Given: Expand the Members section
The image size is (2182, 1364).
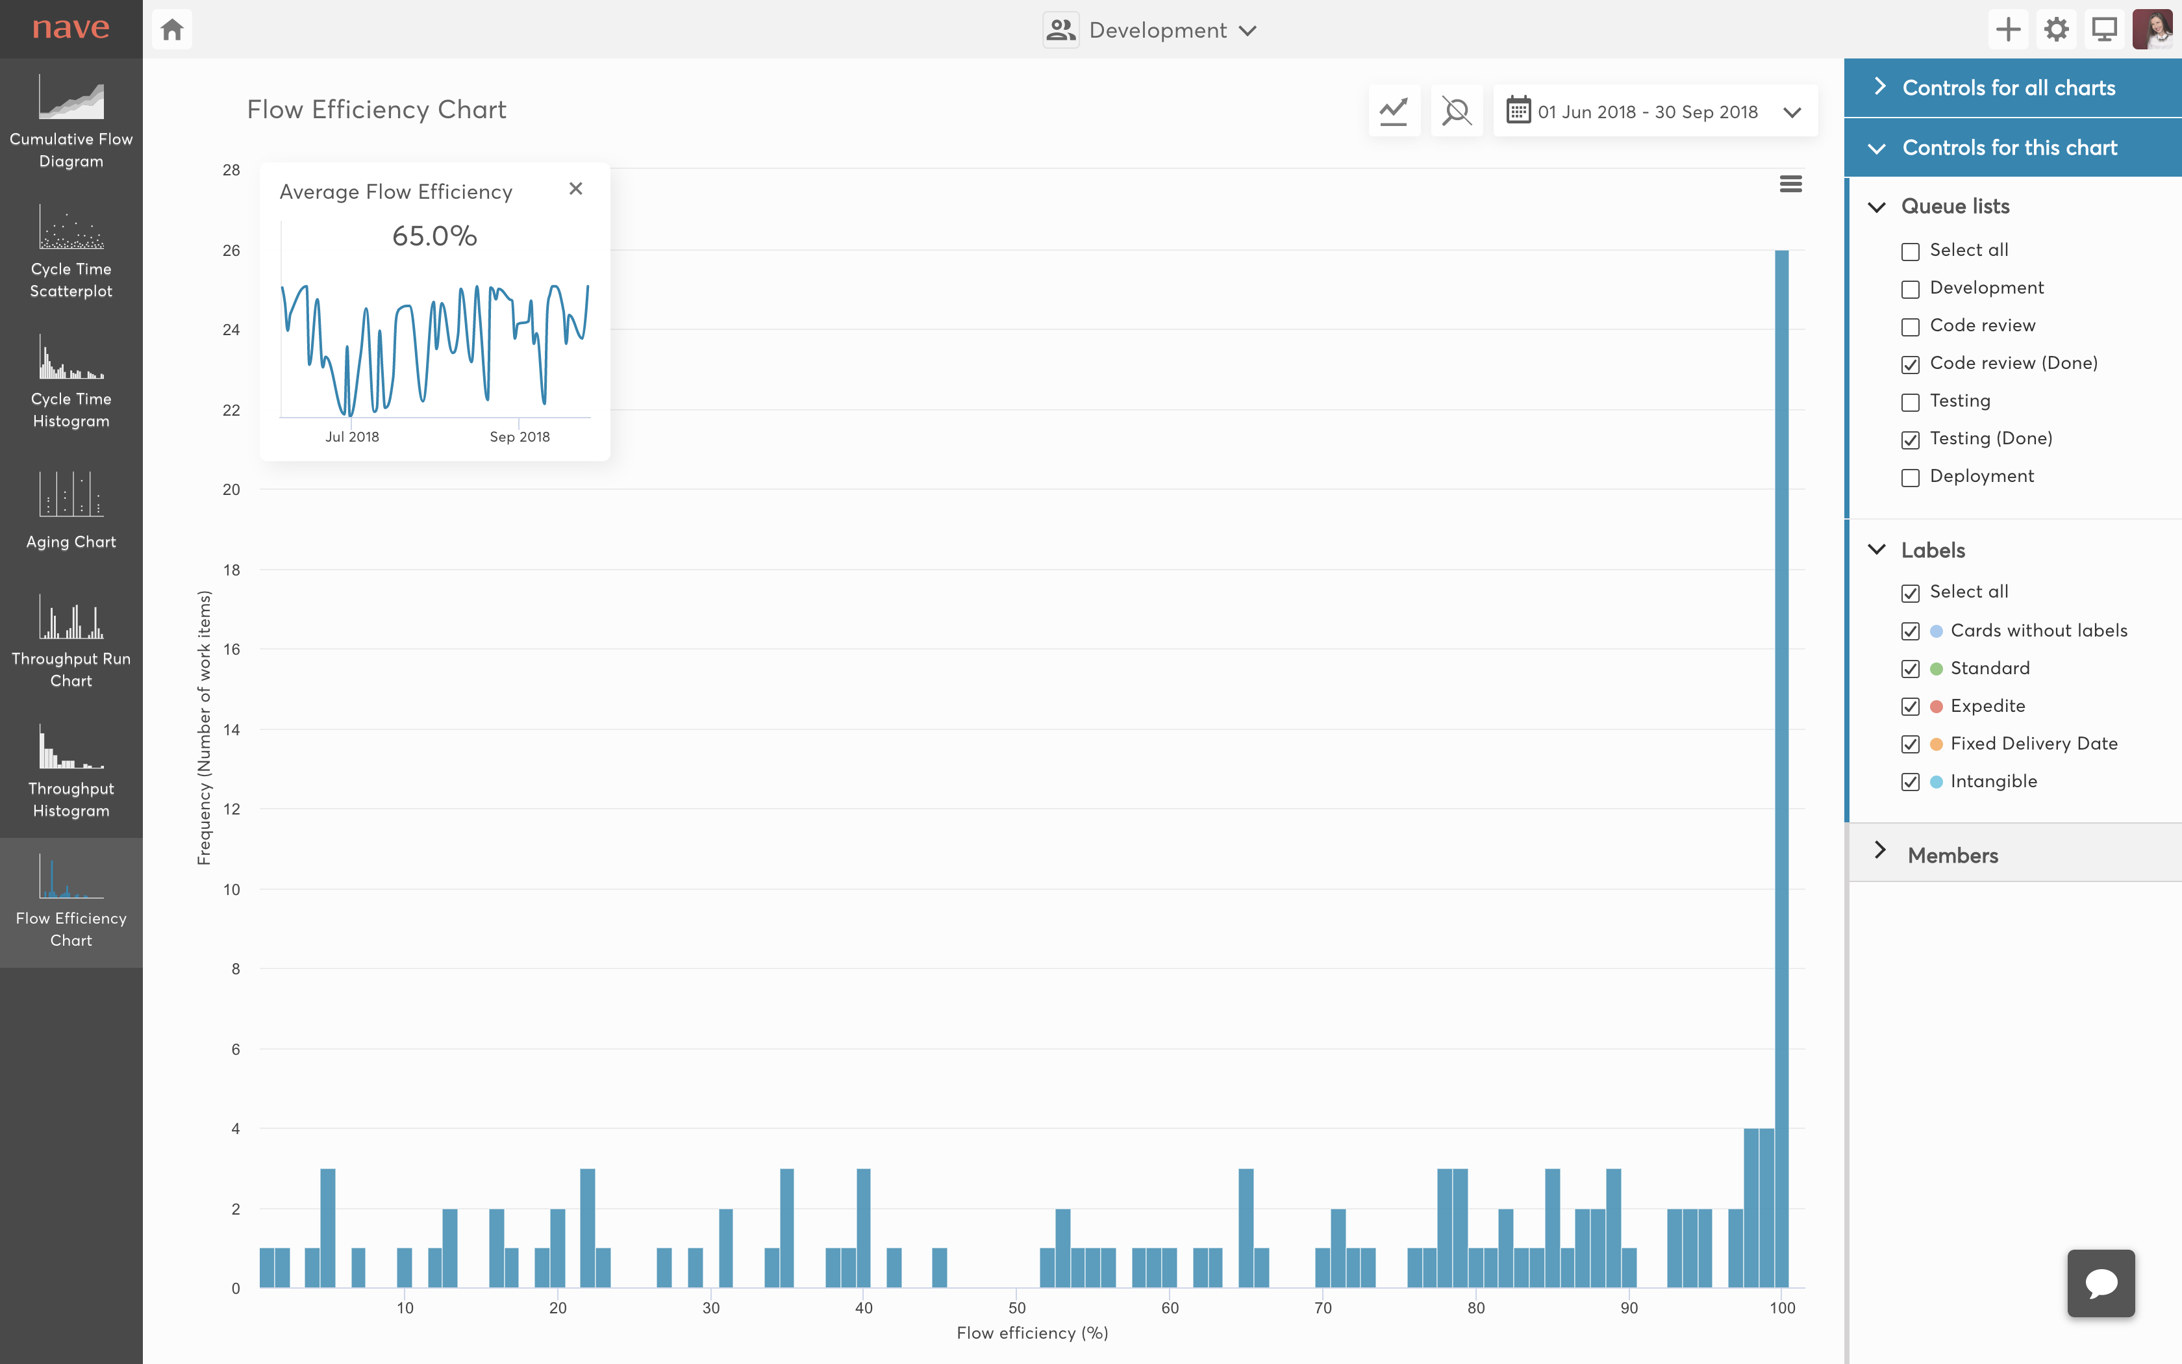Looking at the screenshot, I should pyautogui.click(x=1952, y=854).
